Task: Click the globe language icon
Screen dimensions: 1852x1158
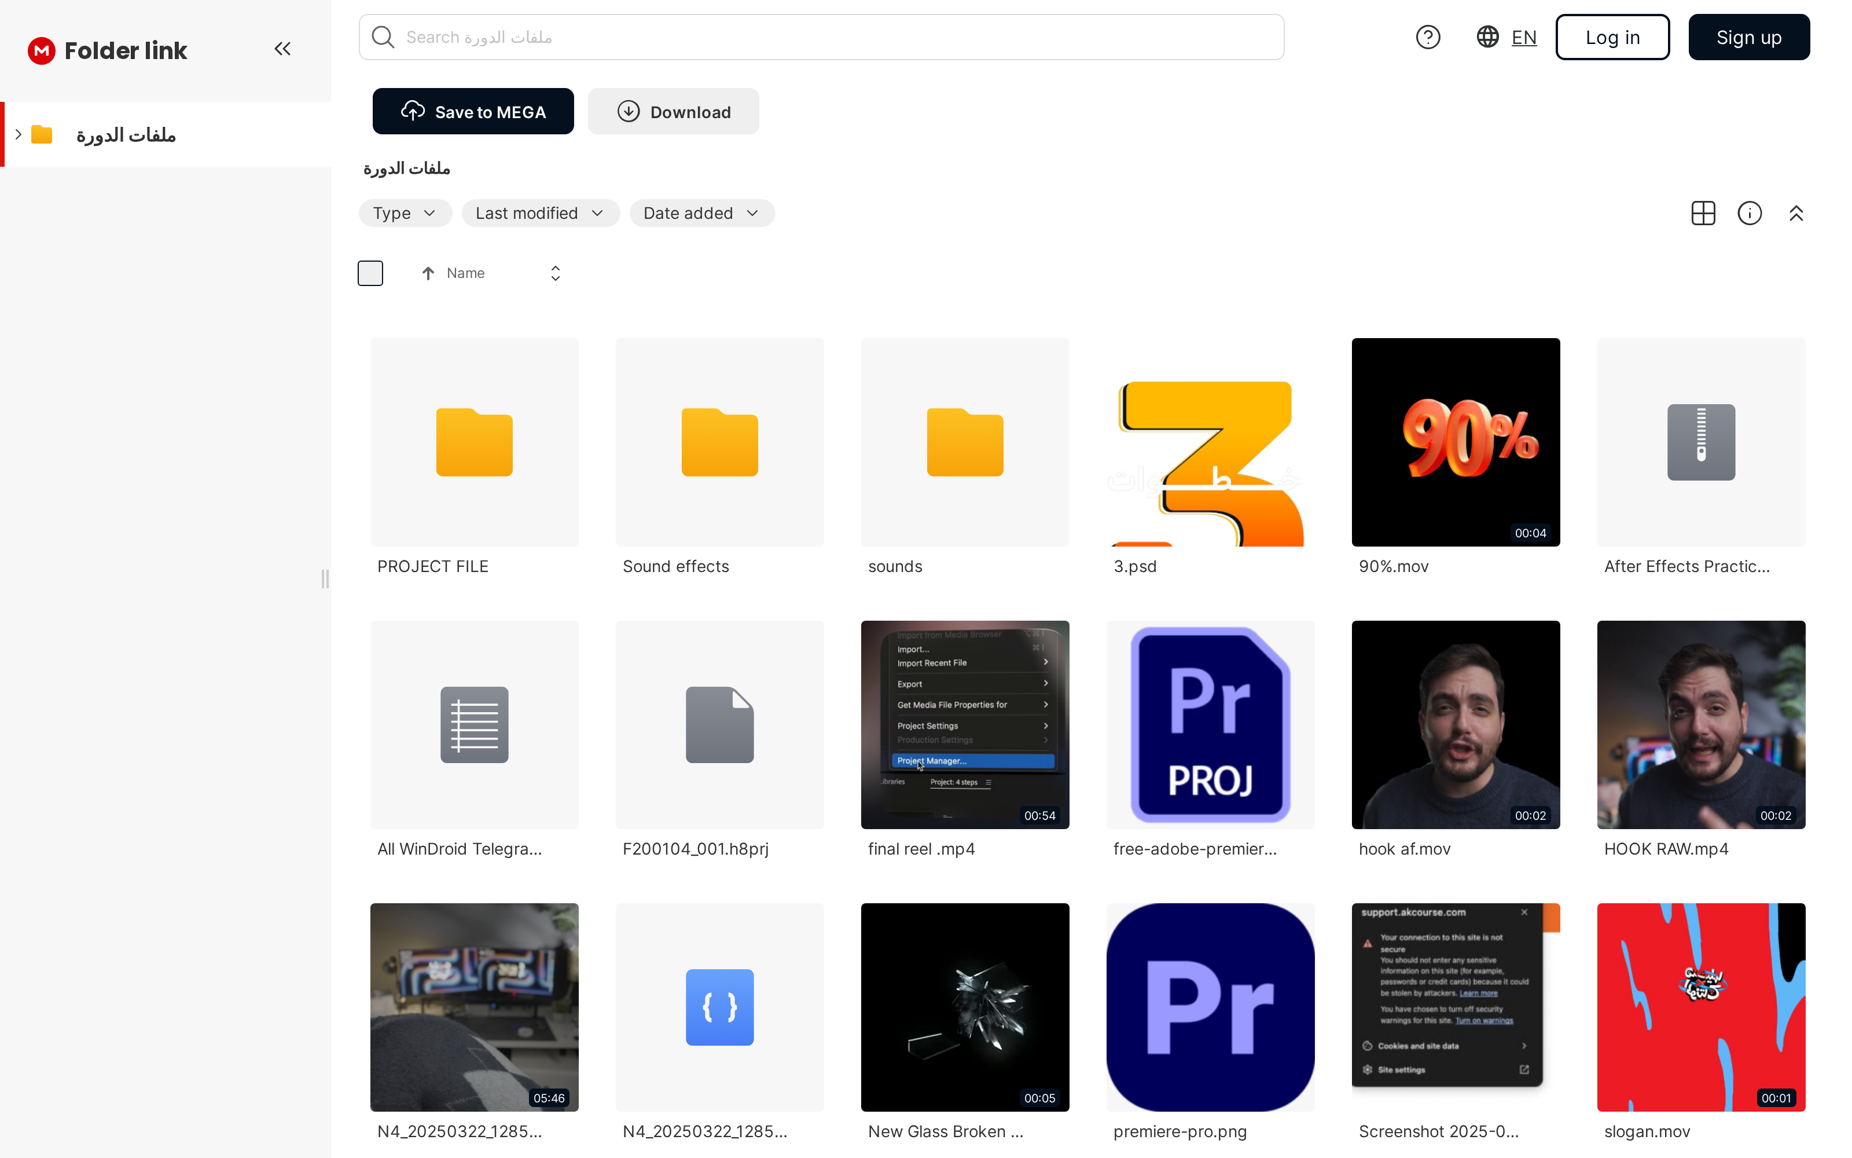Action: pyautogui.click(x=1487, y=36)
